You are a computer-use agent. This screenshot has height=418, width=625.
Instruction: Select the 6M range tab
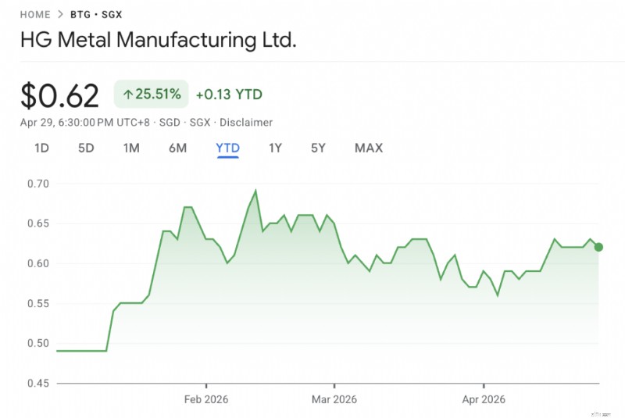click(177, 148)
